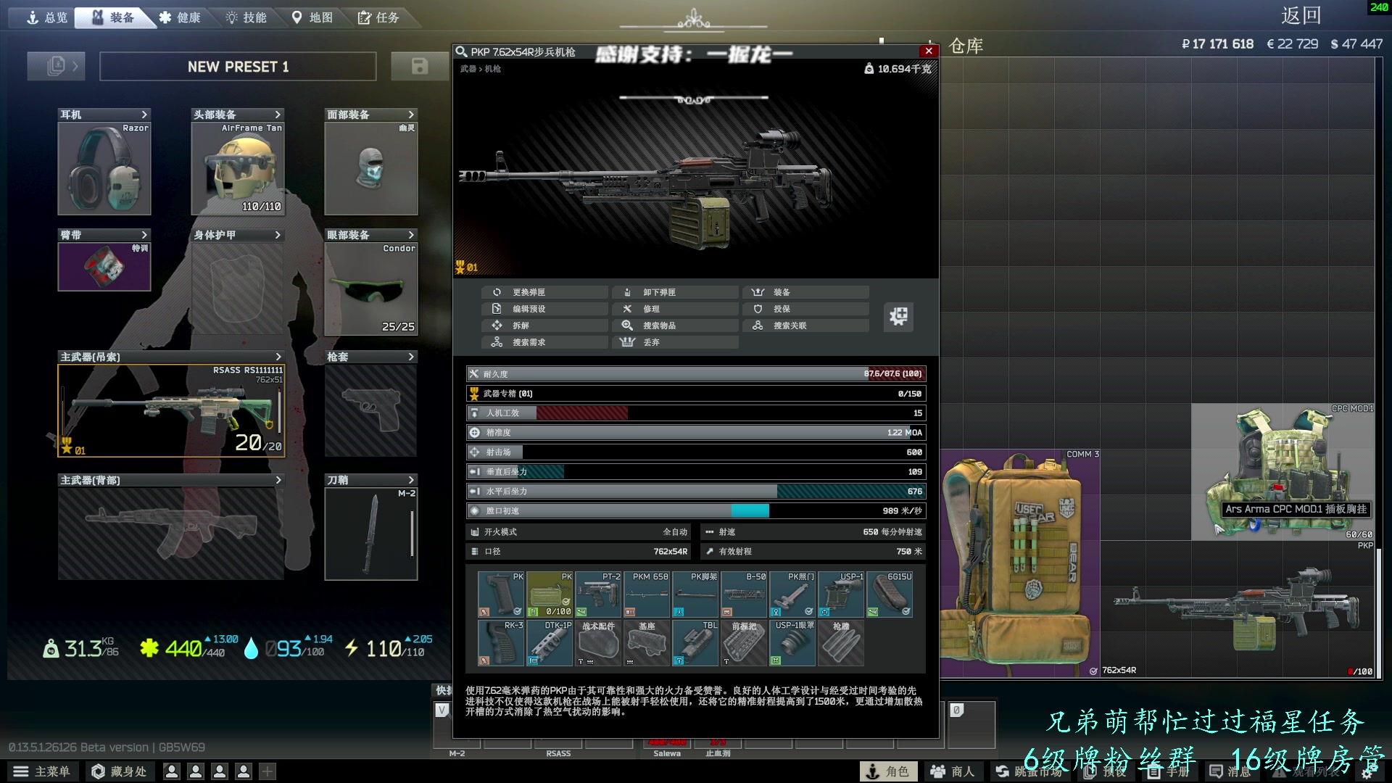Viewport: 1392px width, 783px height.
Task: Select the USP-1 scope slot
Action: [x=841, y=594]
